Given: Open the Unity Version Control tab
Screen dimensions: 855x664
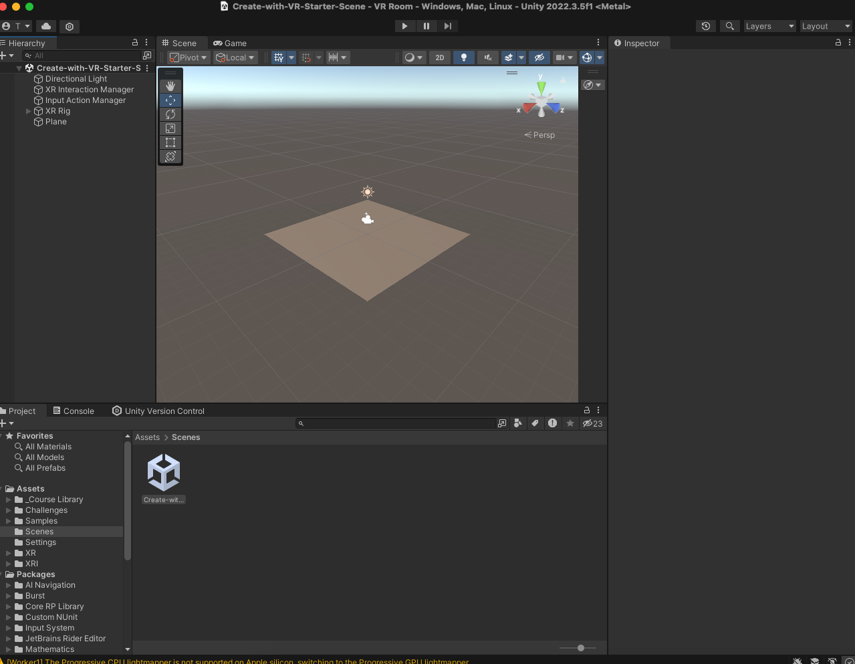Looking at the screenshot, I should (x=158, y=411).
